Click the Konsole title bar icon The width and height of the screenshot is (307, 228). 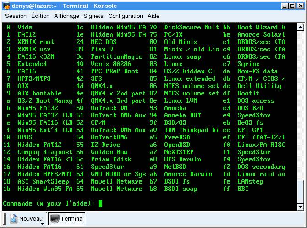coord(6,6)
